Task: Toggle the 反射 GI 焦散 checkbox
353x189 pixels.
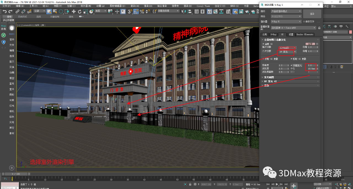Action: (292, 59)
